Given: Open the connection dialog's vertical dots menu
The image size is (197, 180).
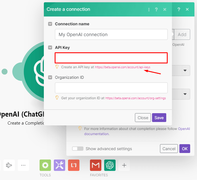Looking at the screenshot, I should pos(149,9).
